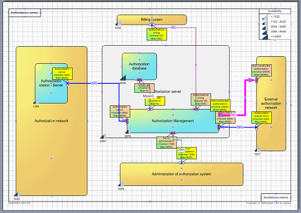Select the Authorization database block
This screenshot has width=301, height=213.
pos(139,66)
